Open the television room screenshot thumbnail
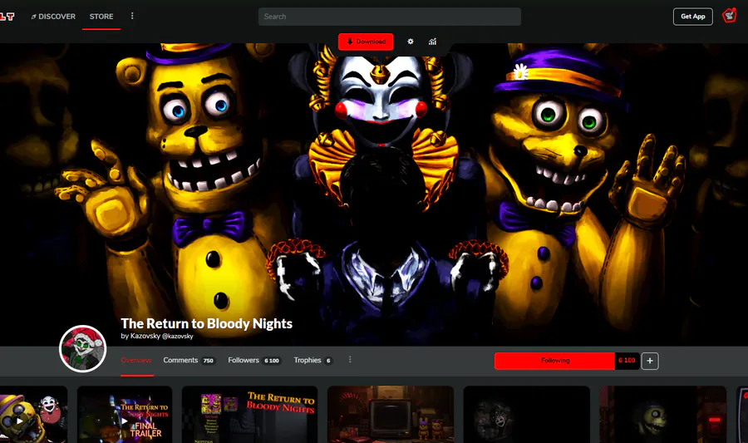 (x=391, y=415)
